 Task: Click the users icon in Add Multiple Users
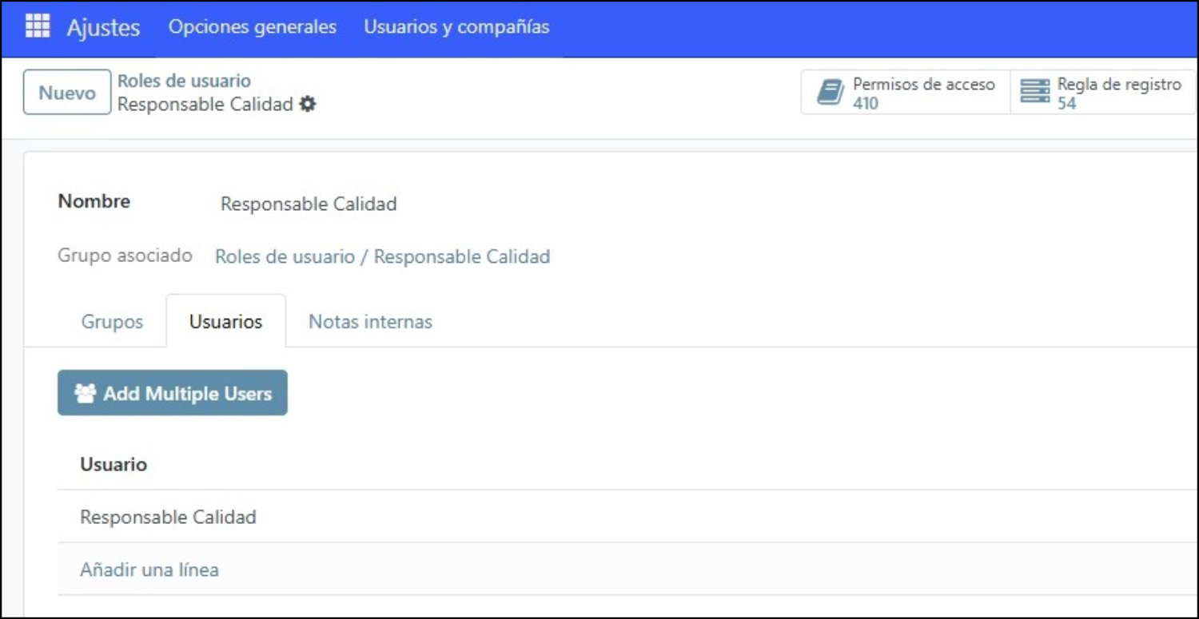click(86, 393)
